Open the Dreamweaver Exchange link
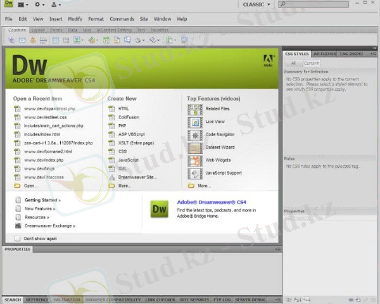This screenshot has width=380, height=304. tap(49, 226)
